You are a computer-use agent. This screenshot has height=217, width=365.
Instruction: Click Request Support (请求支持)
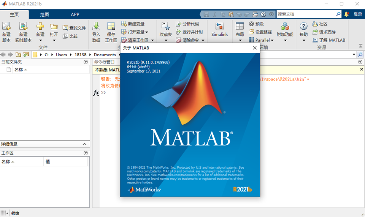click(x=324, y=32)
